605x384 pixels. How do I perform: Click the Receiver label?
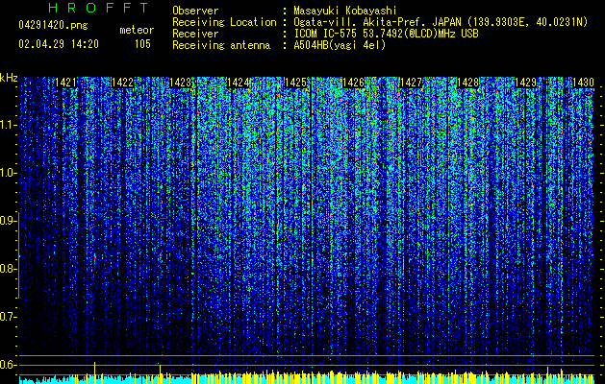click(195, 34)
